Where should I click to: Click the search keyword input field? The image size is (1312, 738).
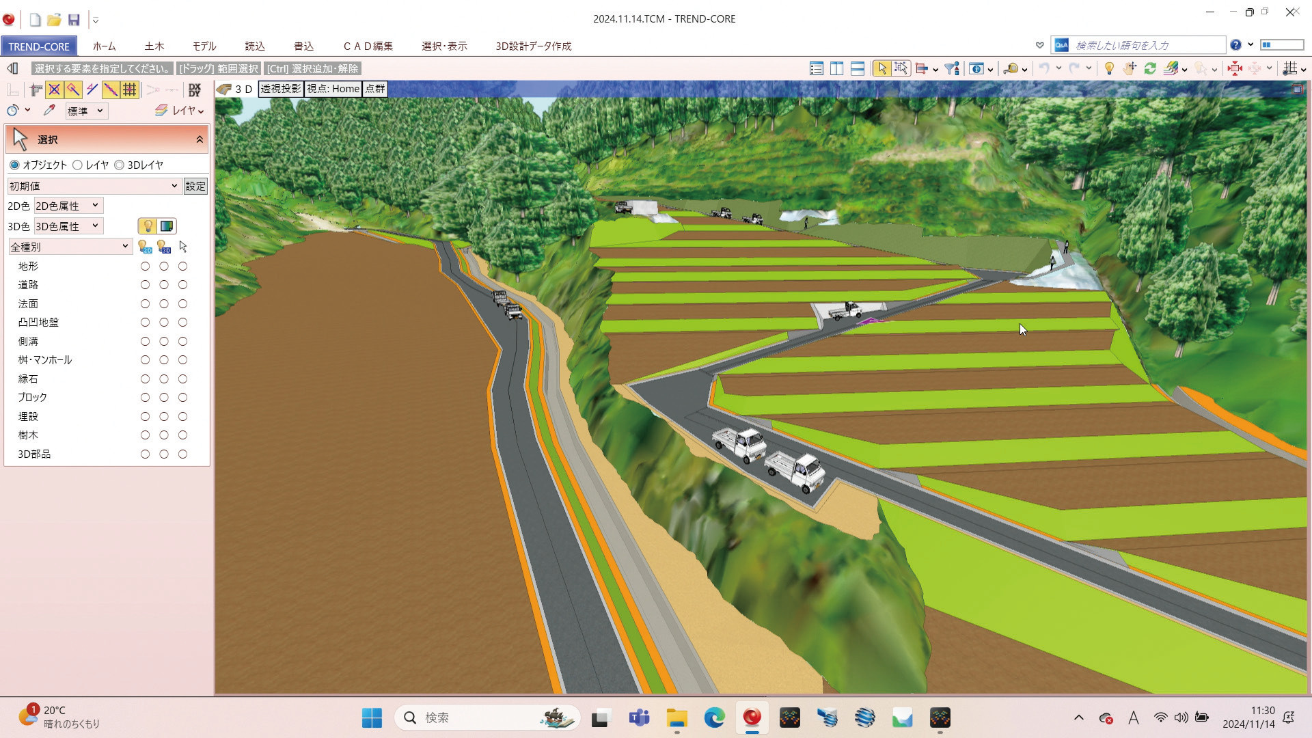tap(1148, 45)
